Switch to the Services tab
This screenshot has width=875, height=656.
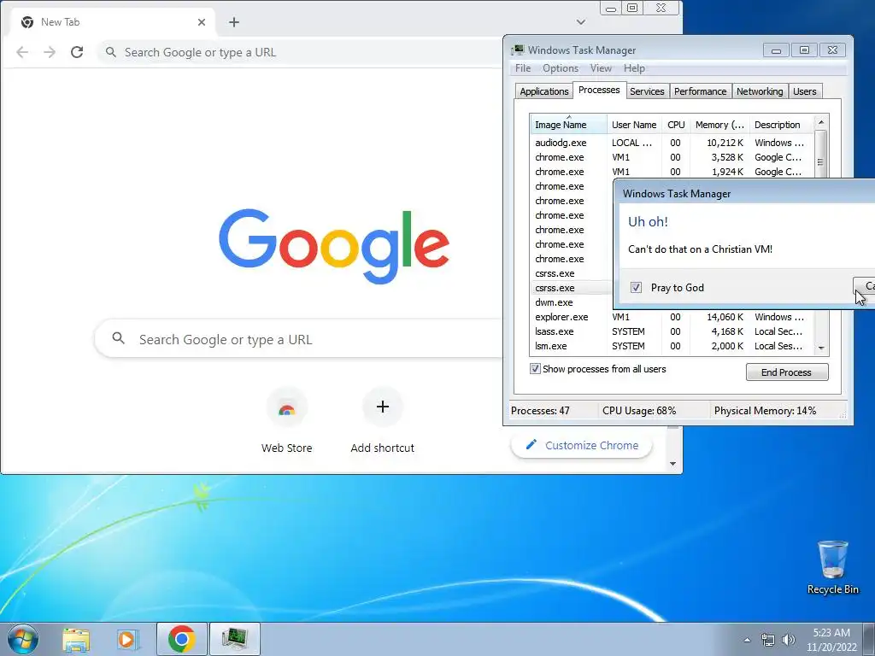click(x=648, y=91)
